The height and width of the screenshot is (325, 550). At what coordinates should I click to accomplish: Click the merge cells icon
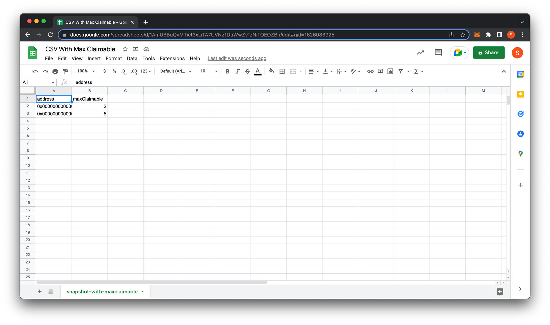tap(293, 71)
